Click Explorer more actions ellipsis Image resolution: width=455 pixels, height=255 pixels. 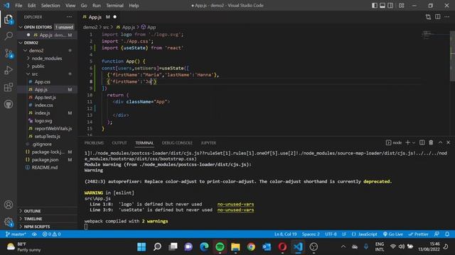[x=70, y=17]
